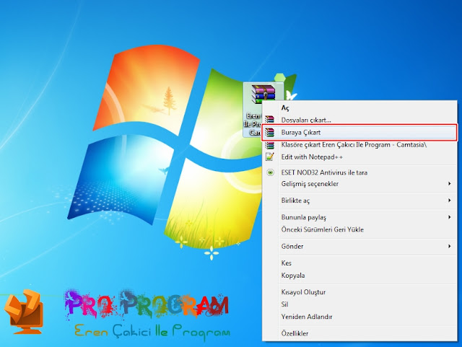Expand the arrow next to 'Birlikte aç'
Screen dimensions: 462x347
pyautogui.click(x=449, y=201)
